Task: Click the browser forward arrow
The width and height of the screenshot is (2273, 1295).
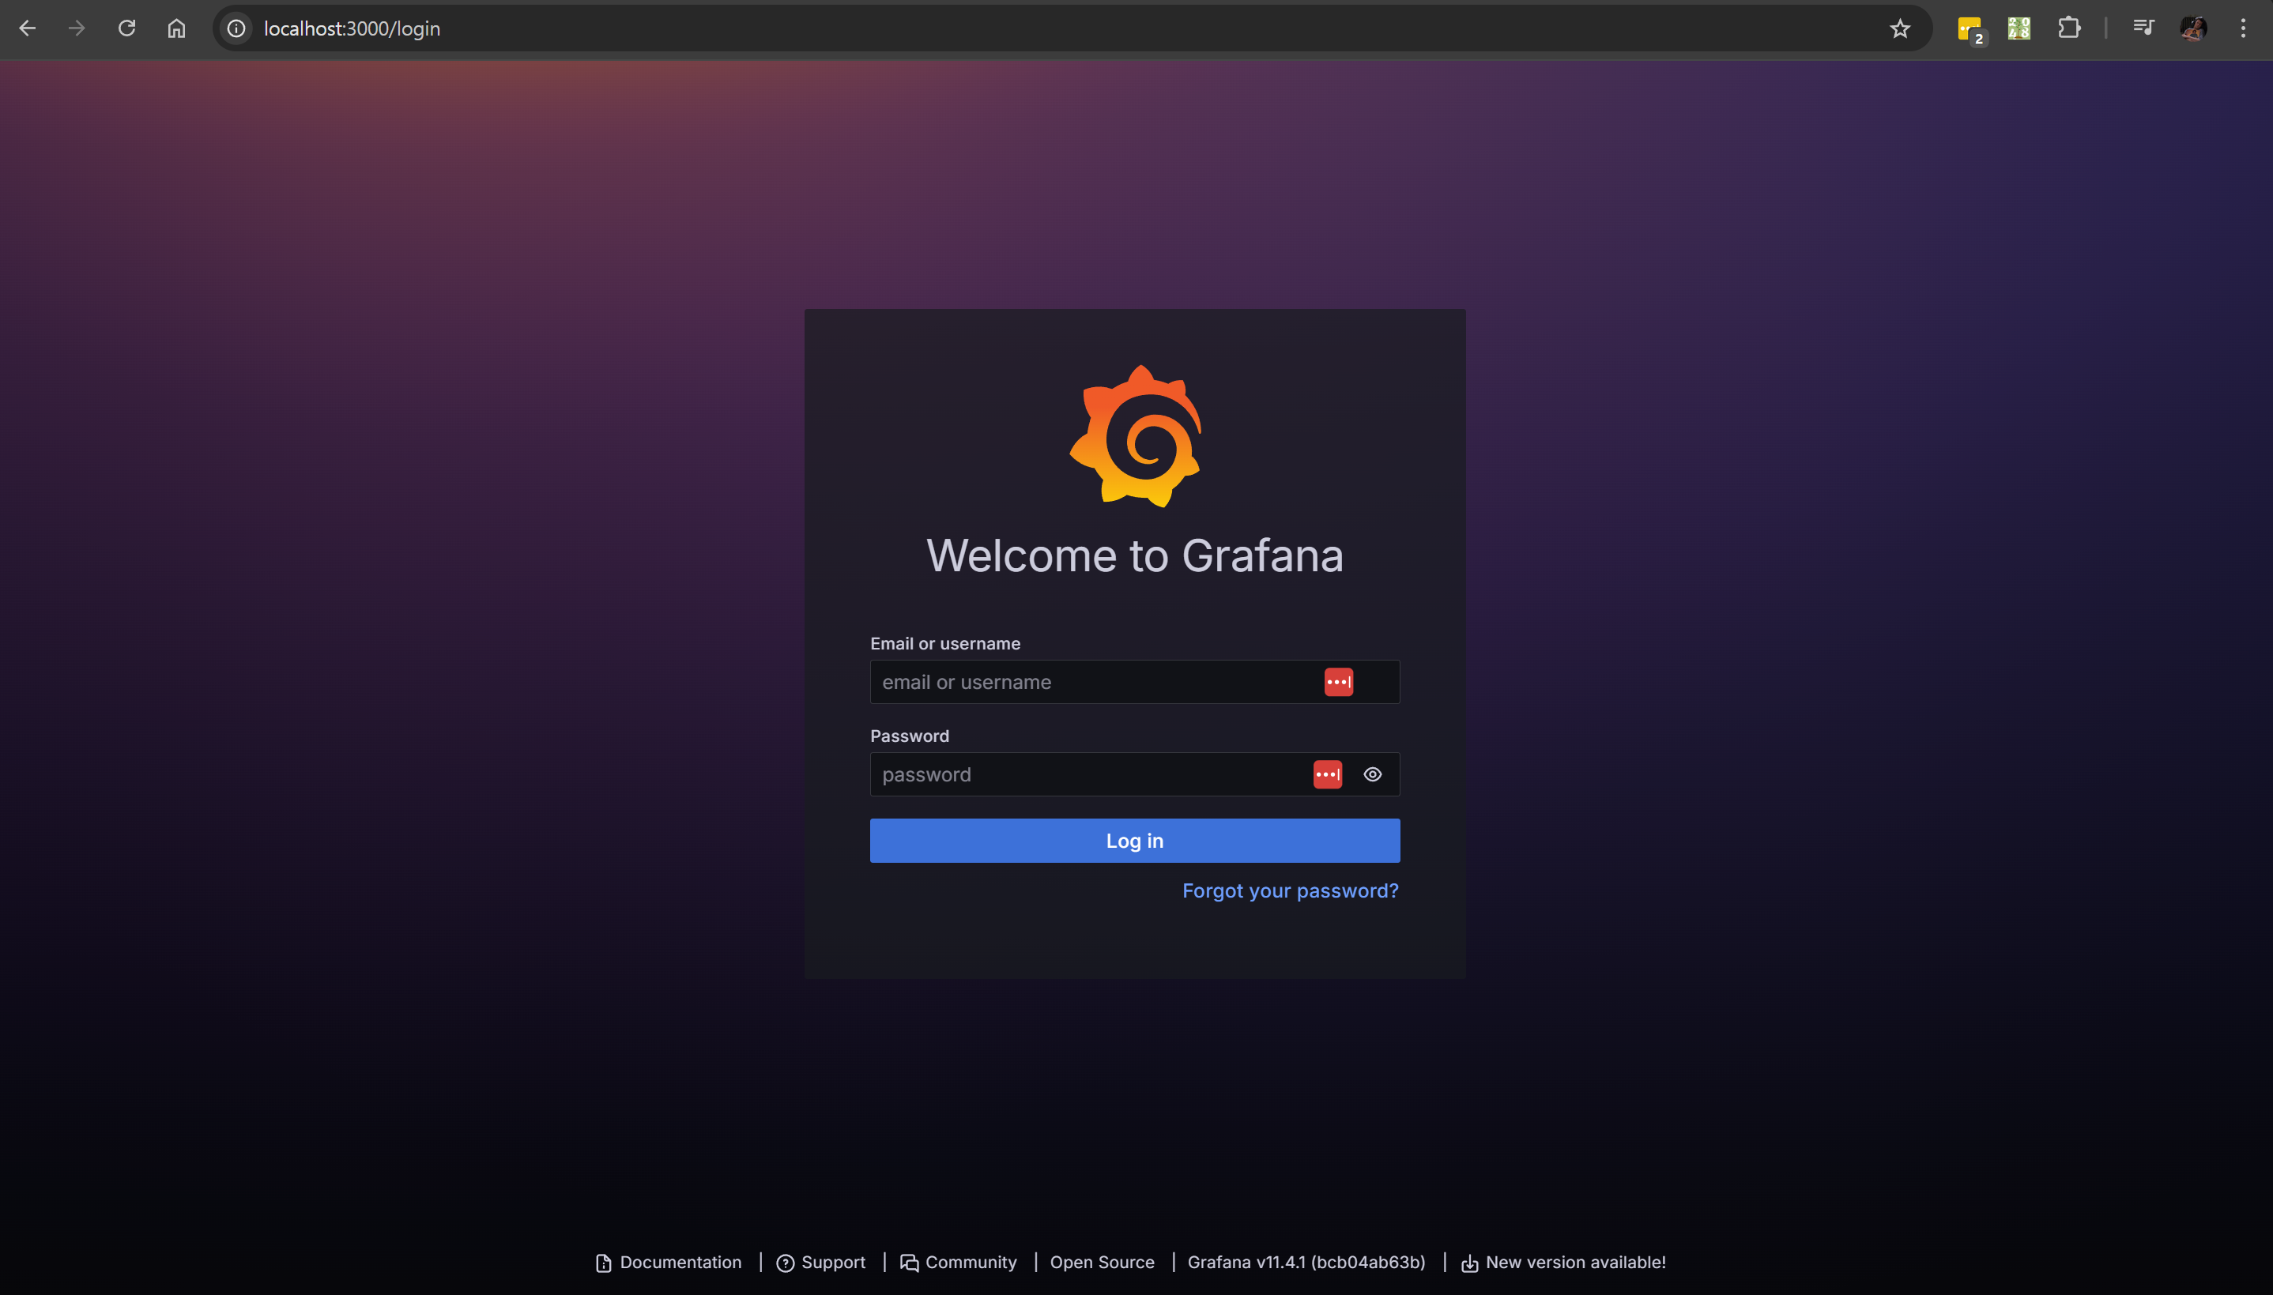Action: [77, 28]
